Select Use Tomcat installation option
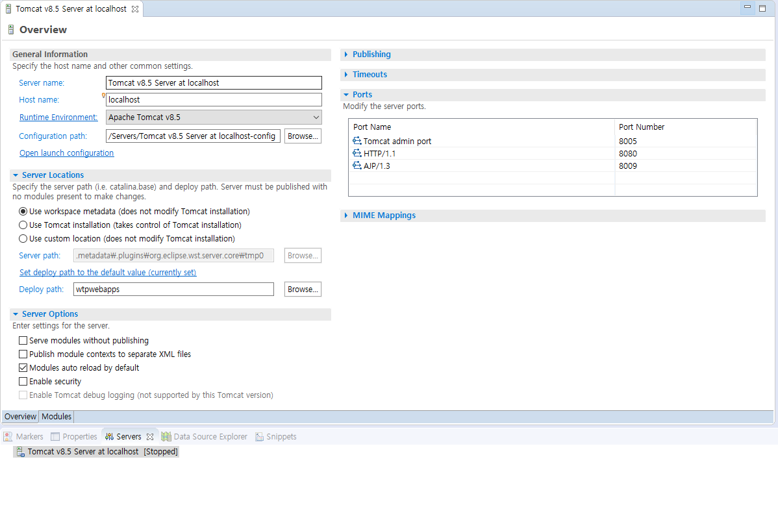 coord(23,225)
